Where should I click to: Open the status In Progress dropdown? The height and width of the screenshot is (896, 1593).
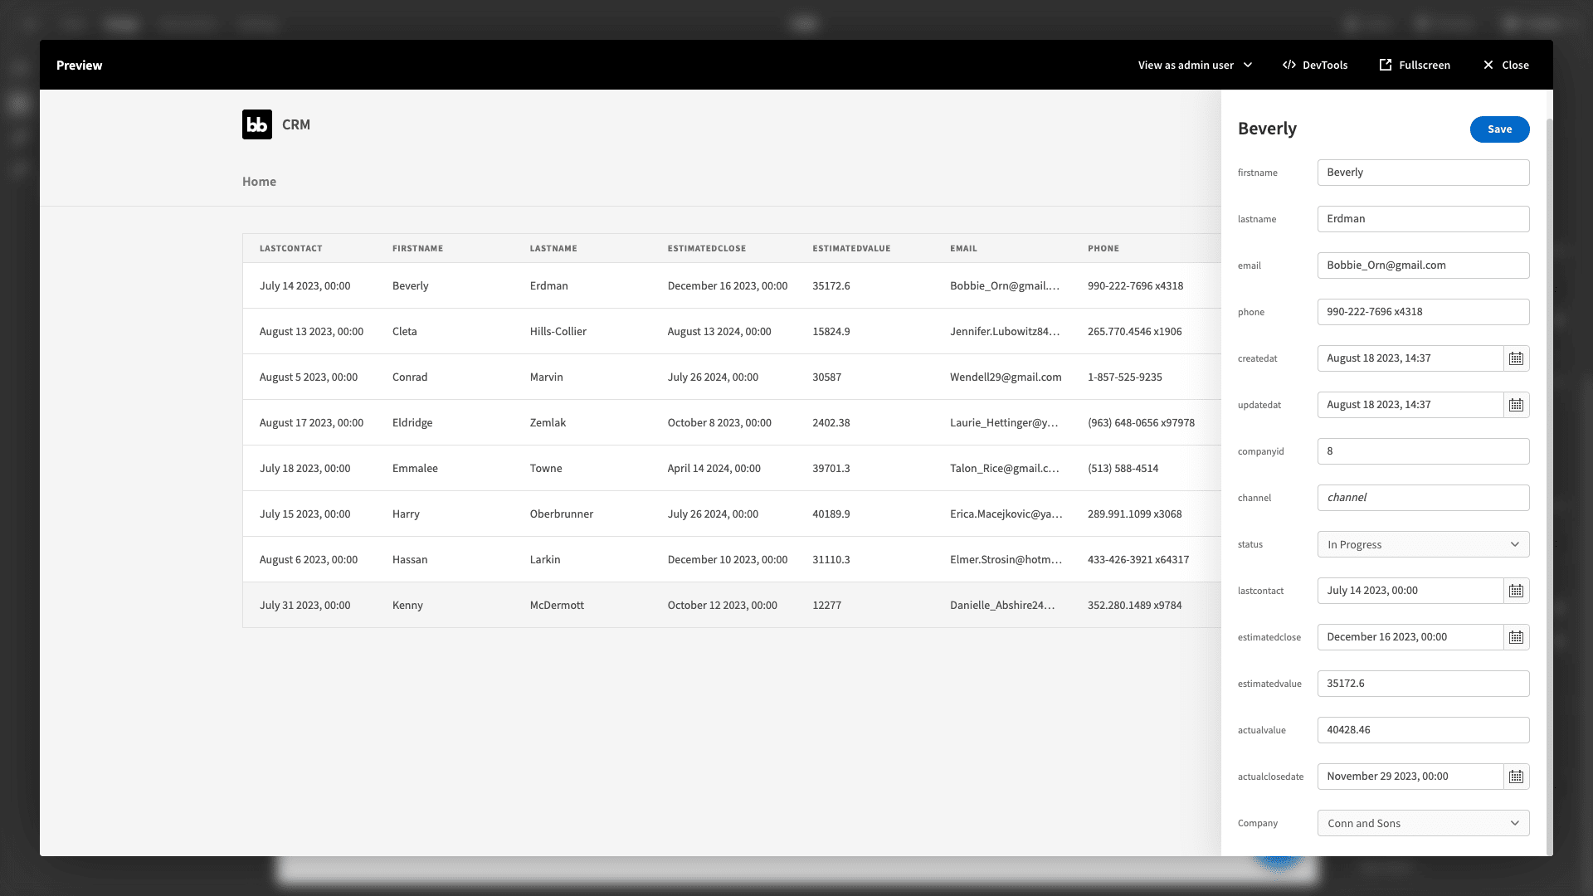pyautogui.click(x=1423, y=544)
